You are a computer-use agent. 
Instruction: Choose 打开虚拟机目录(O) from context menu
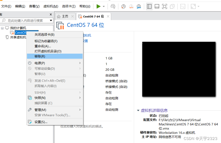point(55,51)
